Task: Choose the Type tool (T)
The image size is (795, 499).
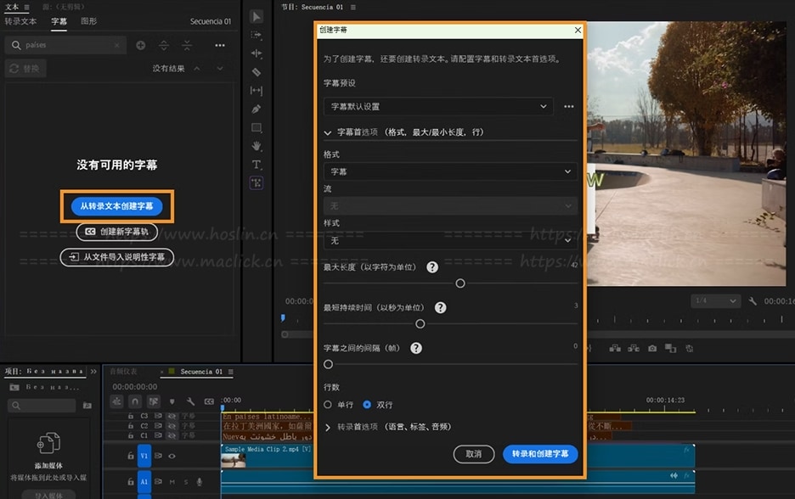Action: click(257, 165)
